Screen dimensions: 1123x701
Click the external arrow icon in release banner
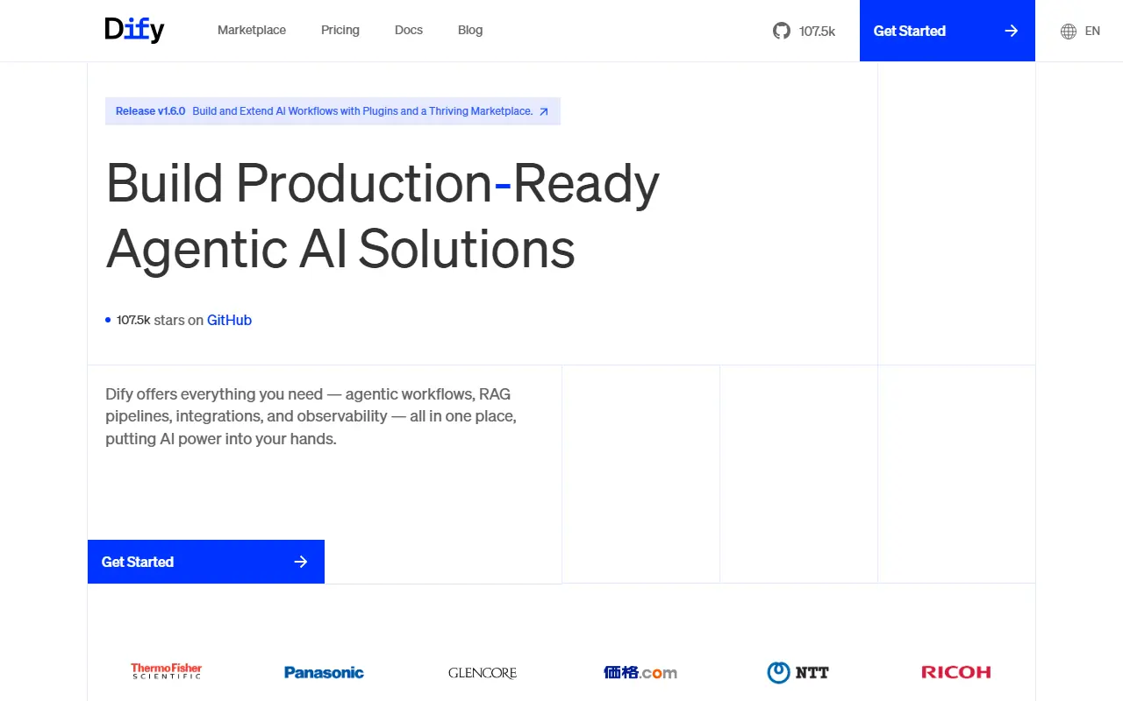[544, 111]
